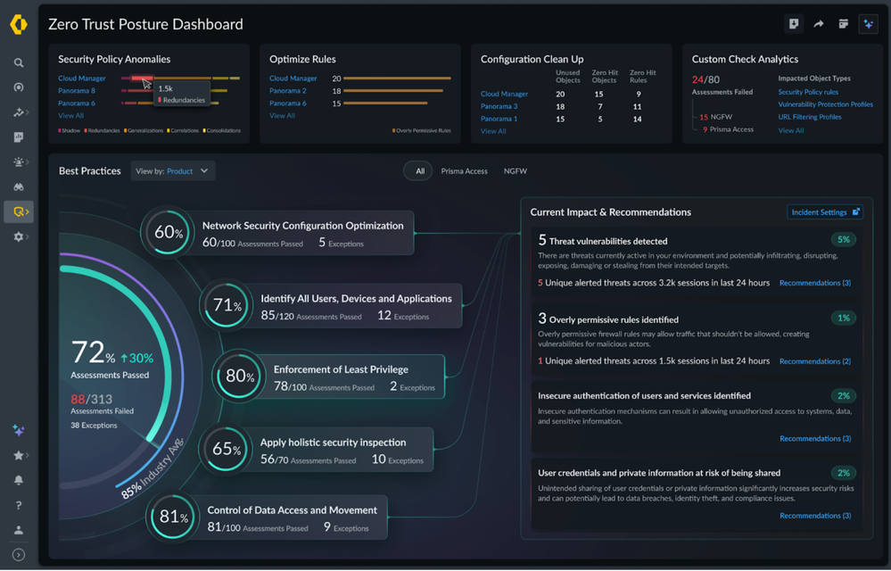This screenshot has width=891, height=571.
Task: Open the binoculars icon in the sidebar
Action: (x=19, y=187)
